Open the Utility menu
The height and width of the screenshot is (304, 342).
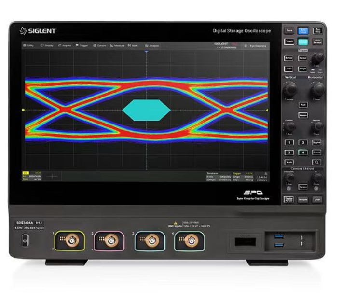[x=28, y=45]
